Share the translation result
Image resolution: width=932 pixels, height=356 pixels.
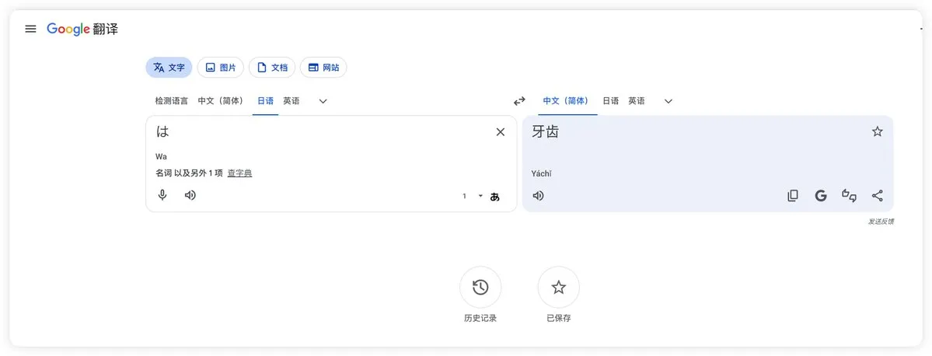(878, 196)
